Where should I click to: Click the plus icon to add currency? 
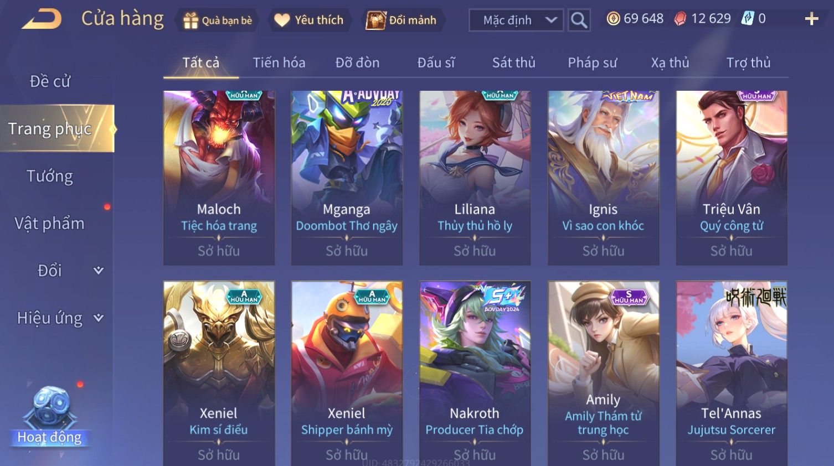811,19
